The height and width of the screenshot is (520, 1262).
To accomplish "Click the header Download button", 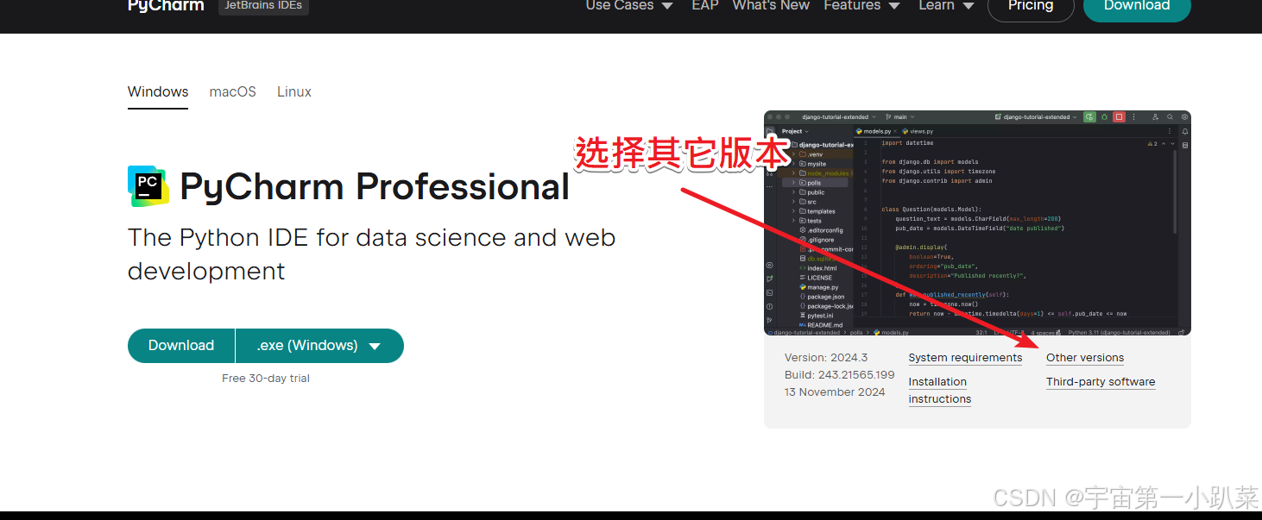I will click(1136, 8).
